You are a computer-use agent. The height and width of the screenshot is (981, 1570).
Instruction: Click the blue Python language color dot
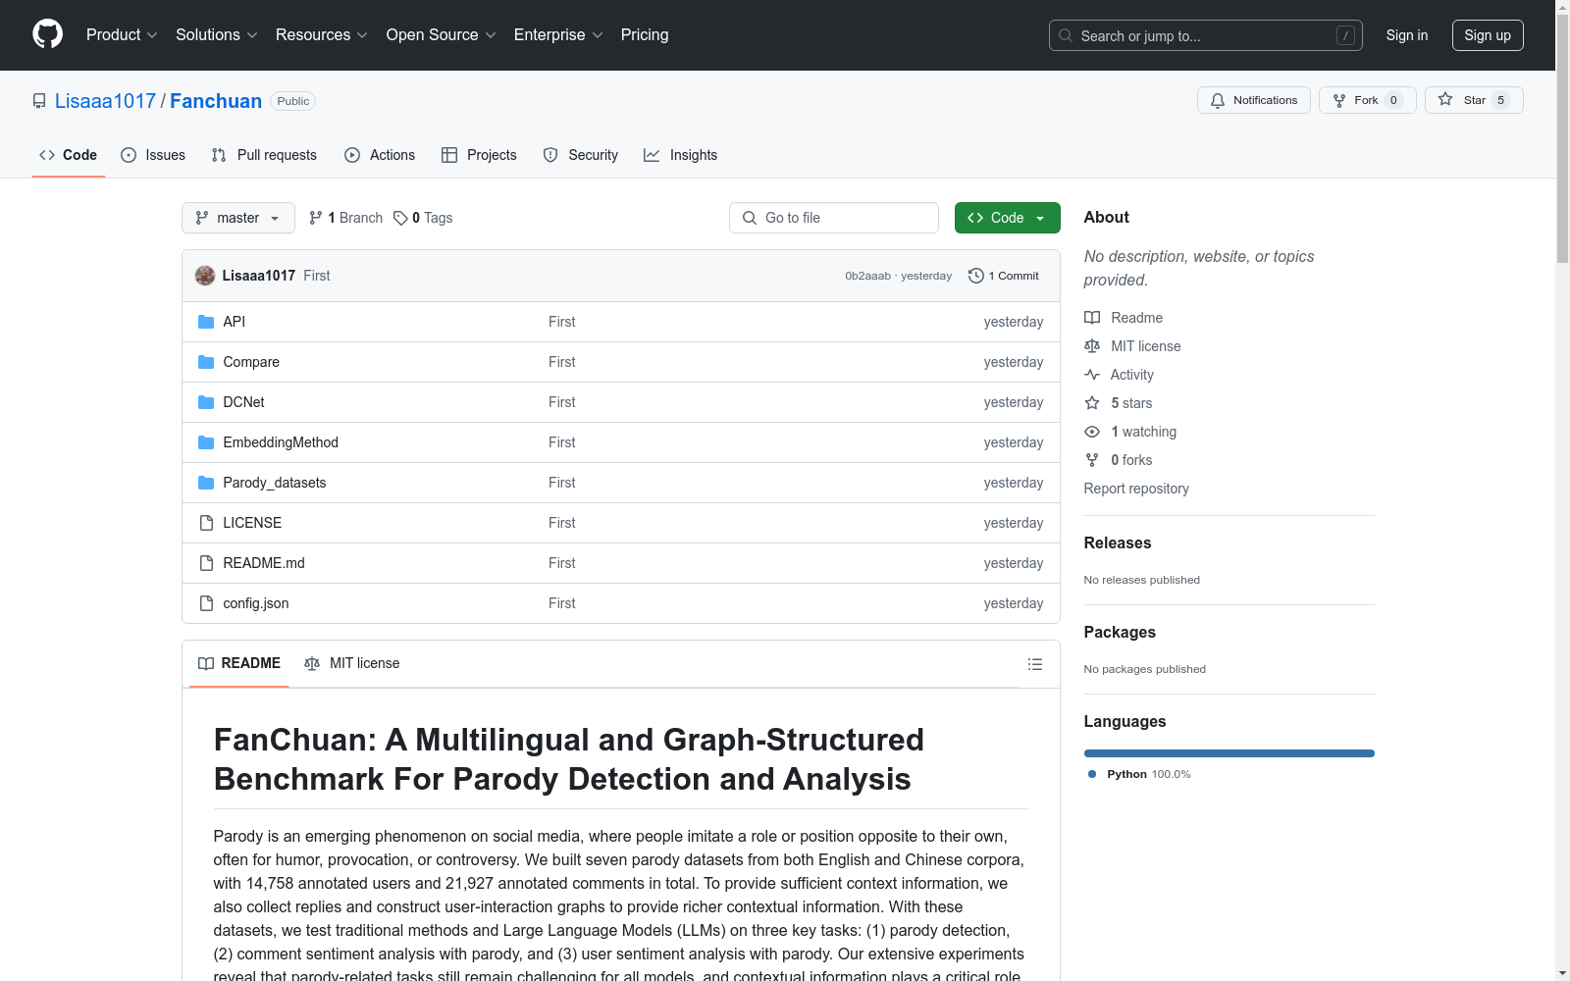point(1092,774)
